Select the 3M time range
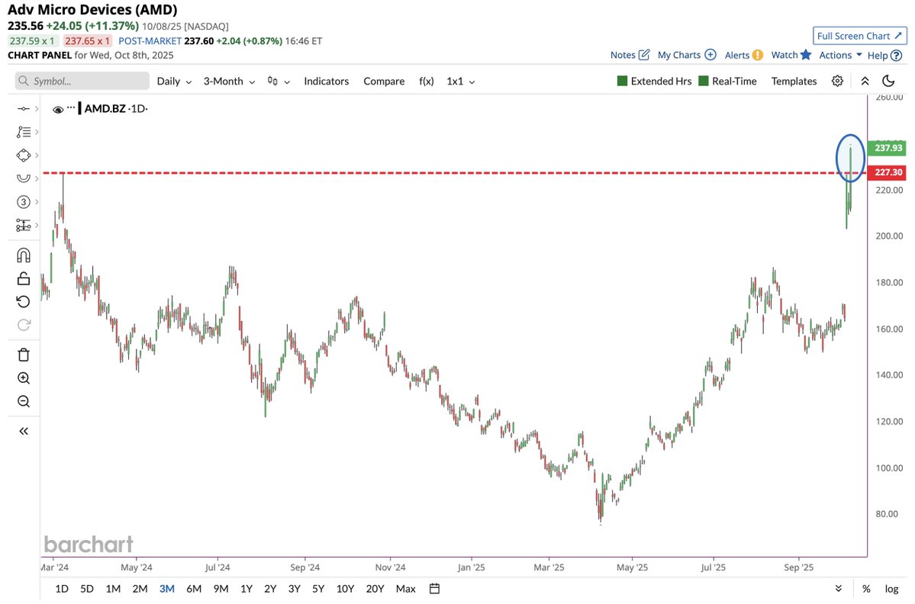This screenshot has height=604, width=915. tap(167, 589)
